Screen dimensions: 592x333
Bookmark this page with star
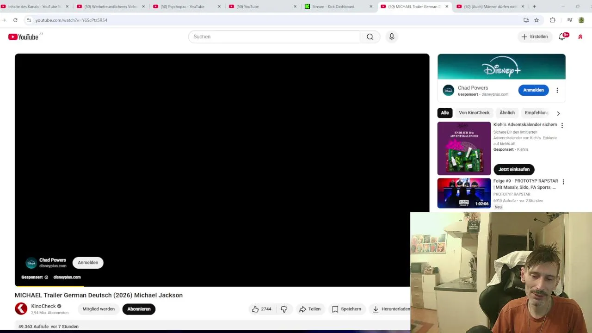point(536,20)
